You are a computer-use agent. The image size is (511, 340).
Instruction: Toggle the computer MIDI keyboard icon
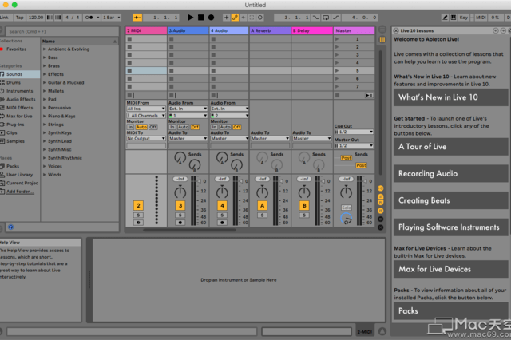[x=454, y=18]
